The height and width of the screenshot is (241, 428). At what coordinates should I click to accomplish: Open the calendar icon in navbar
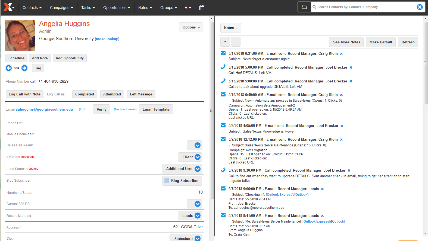click(202, 8)
